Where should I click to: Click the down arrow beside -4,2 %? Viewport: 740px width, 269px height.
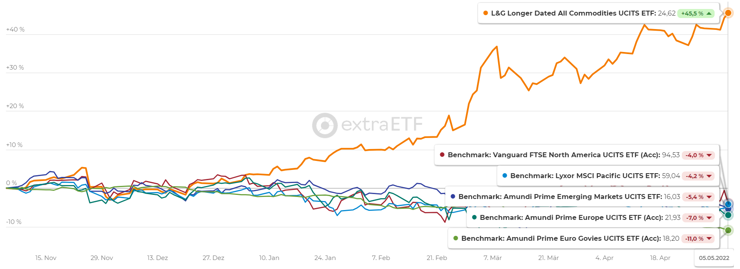pyautogui.click(x=709, y=176)
